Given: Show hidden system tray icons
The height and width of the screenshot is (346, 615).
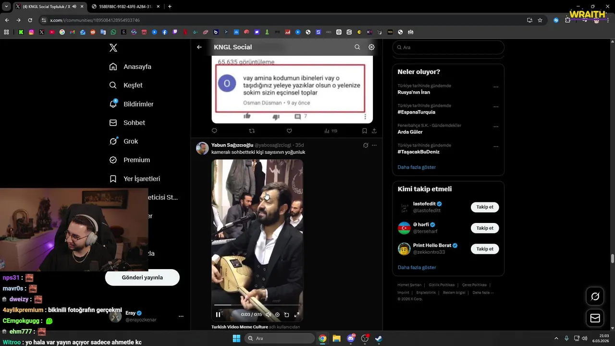Looking at the screenshot, I should [x=556, y=338].
